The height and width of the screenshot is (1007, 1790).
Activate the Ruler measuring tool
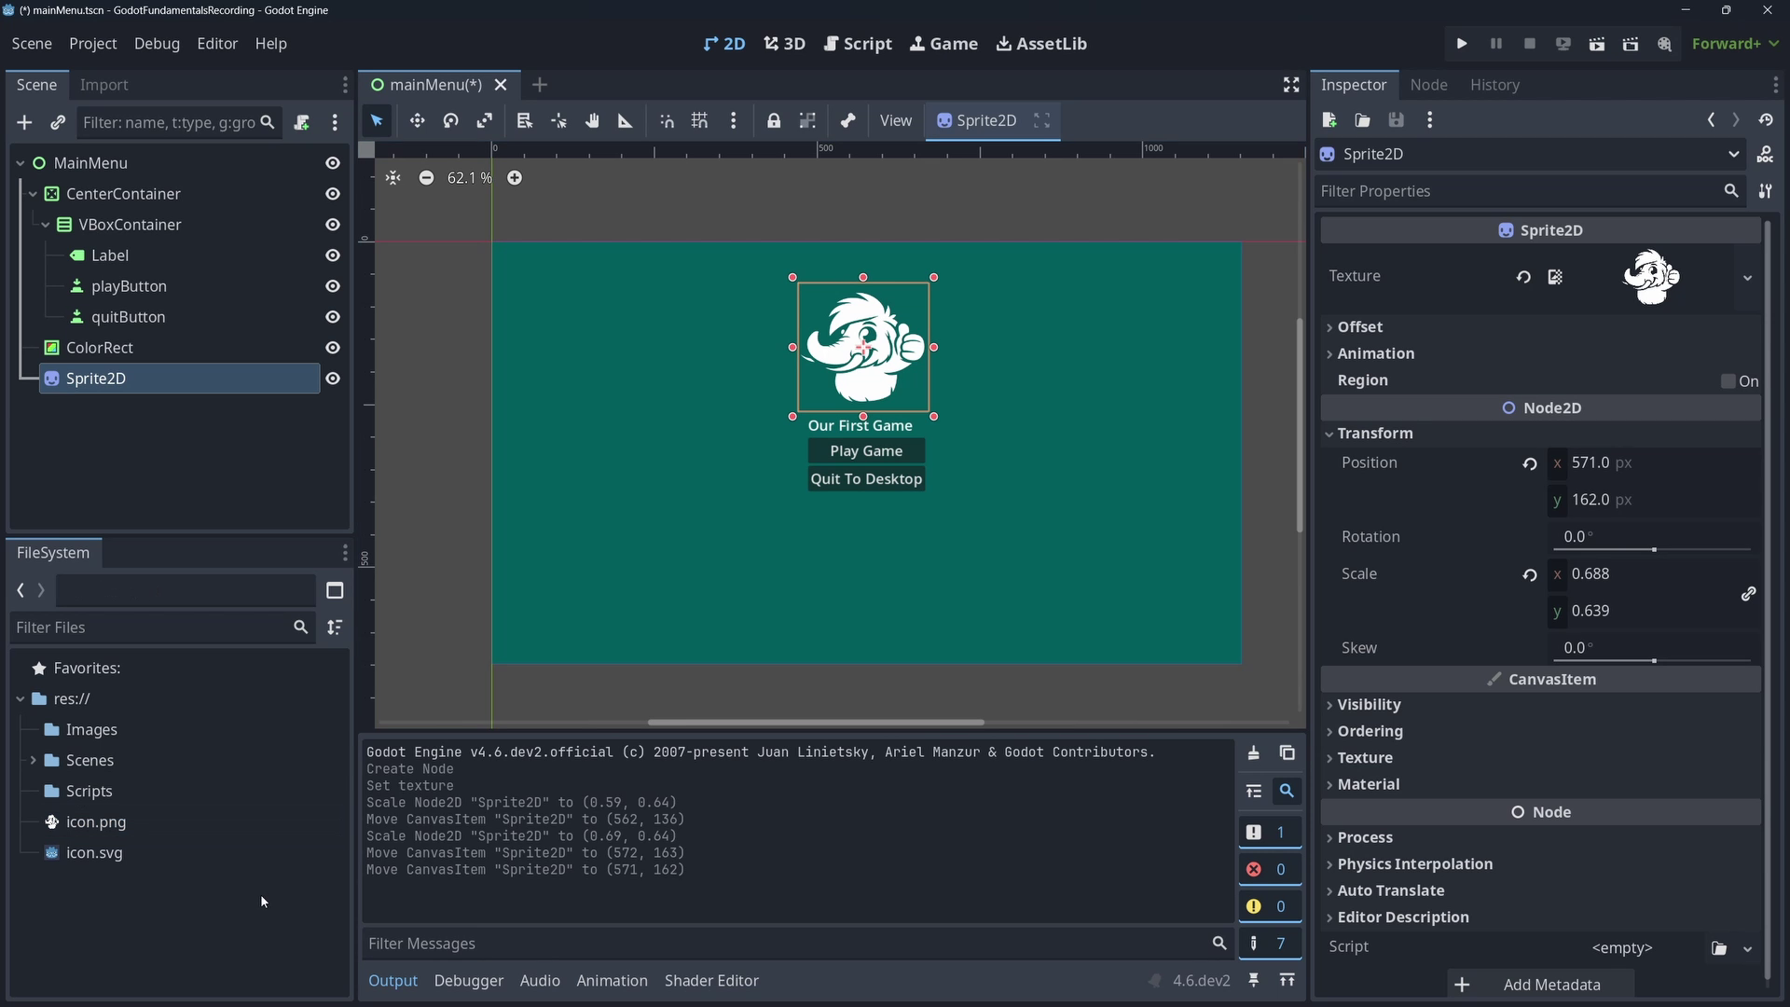(626, 121)
